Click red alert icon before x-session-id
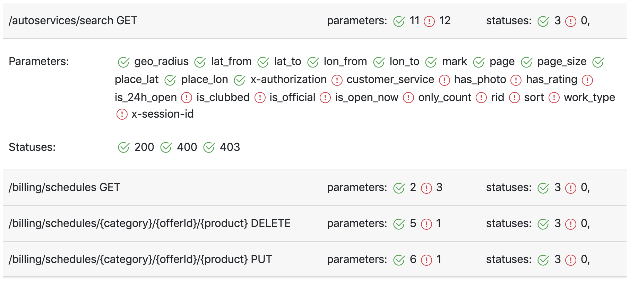This screenshot has width=629, height=282. point(122,114)
